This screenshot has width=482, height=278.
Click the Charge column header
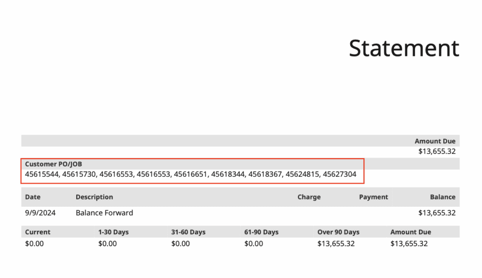click(x=309, y=197)
